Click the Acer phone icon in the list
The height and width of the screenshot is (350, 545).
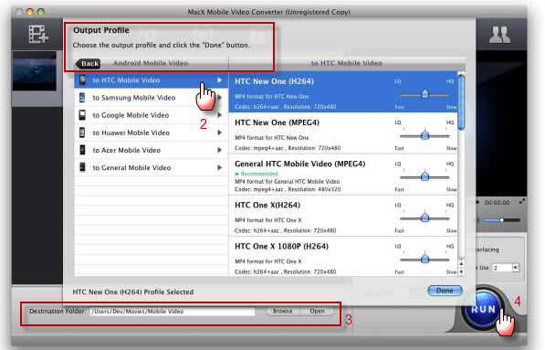pos(82,150)
